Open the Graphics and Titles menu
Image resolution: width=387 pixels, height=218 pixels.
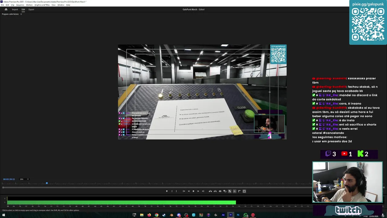click(x=42, y=5)
